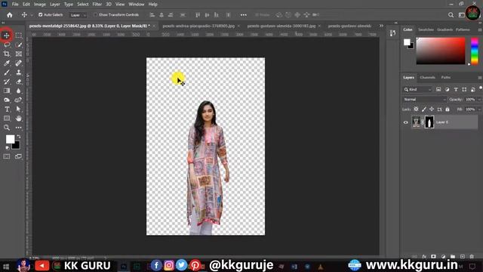This screenshot has height=272, width=483.
Task: Select the Path Selection tool
Action: [x=19, y=109]
